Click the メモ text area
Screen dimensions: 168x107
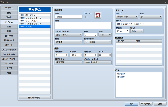(139, 84)
